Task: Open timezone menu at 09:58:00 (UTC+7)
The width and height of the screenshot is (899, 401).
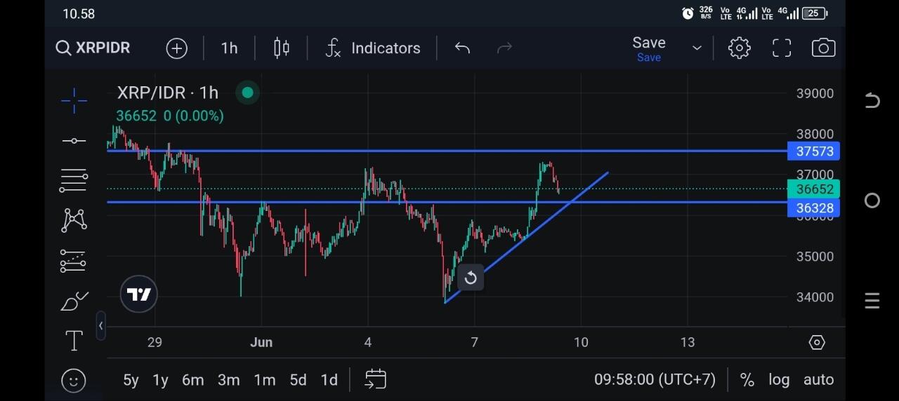Action: coord(655,380)
